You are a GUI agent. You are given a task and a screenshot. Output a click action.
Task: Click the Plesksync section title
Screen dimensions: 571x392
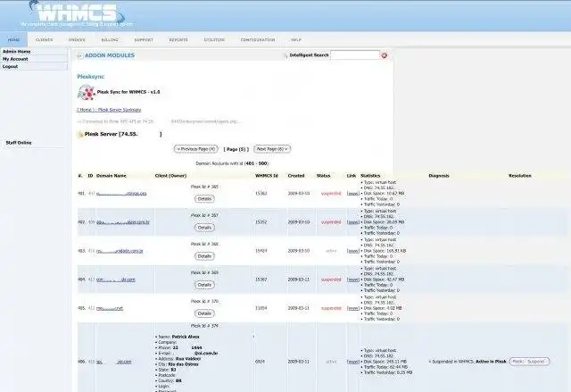91,77
